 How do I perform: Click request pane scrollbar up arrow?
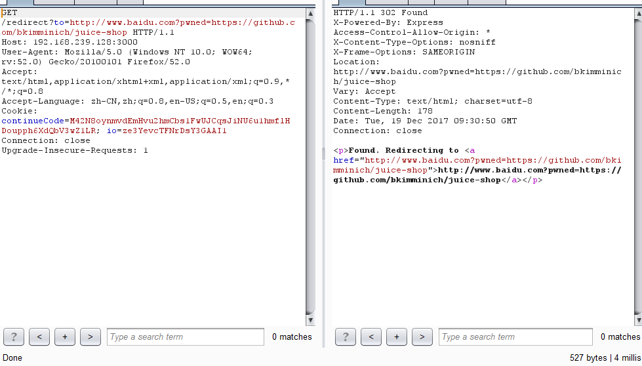[x=310, y=14]
